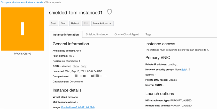This screenshot has width=217, height=109.
Task: Show the full OCID
Action: click(76, 66)
